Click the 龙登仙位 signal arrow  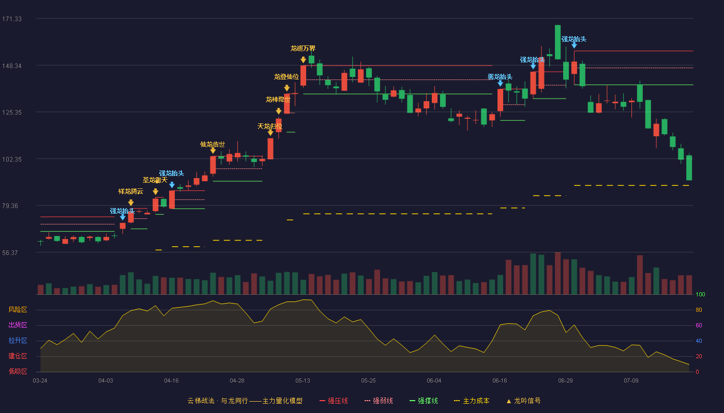pos(287,88)
